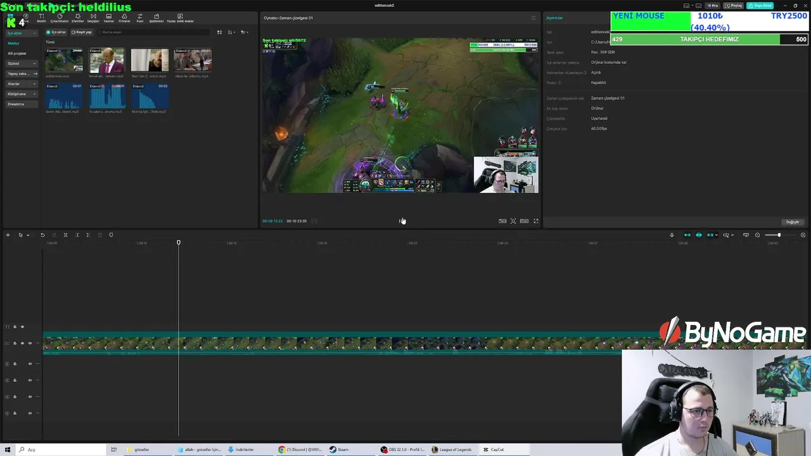This screenshot has width=811, height=456.
Task: Play the preview in the player
Action: [x=402, y=221]
